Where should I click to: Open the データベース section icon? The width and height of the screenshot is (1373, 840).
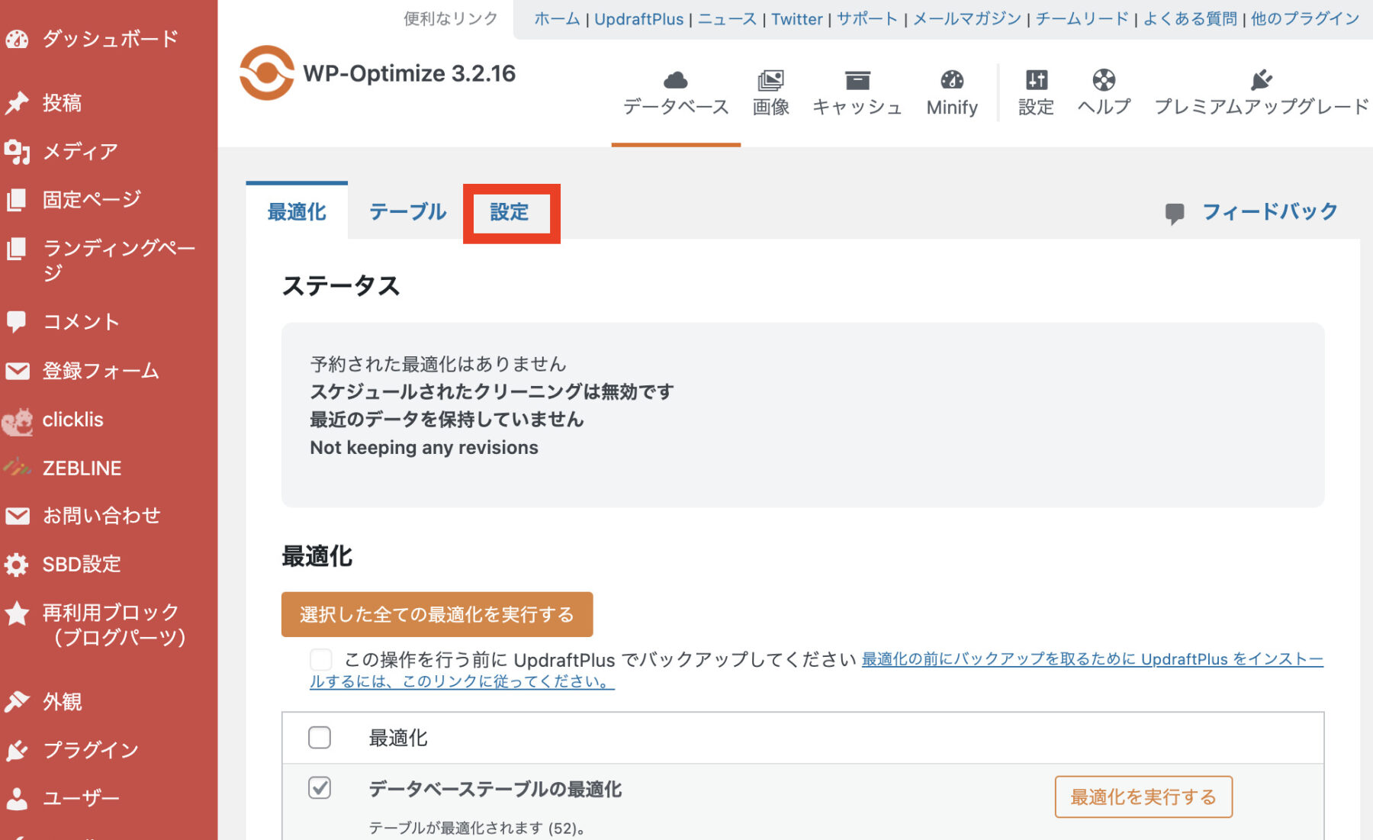click(x=676, y=79)
